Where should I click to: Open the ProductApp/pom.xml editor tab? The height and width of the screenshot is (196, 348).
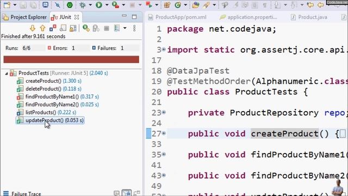pyautogui.click(x=177, y=17)
